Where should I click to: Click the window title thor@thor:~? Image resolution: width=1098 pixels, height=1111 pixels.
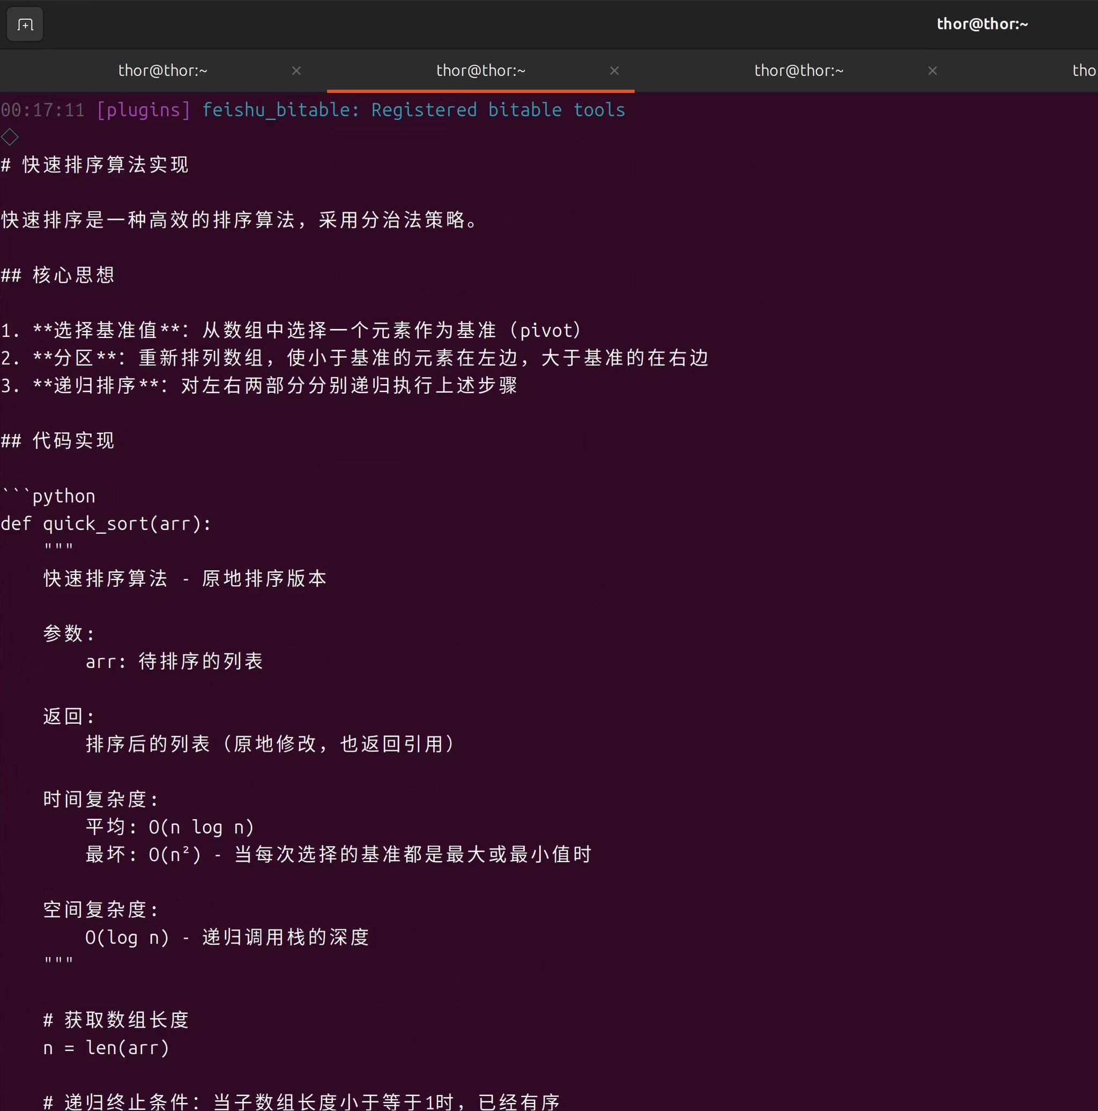(982, 24)
